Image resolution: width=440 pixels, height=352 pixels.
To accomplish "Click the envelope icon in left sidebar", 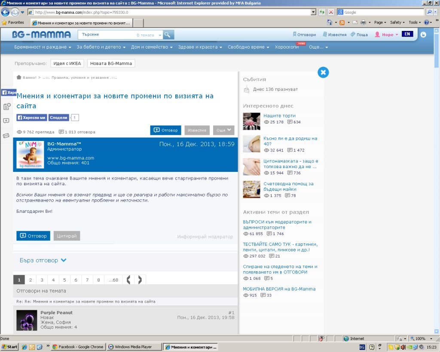I will coord(6,136).
